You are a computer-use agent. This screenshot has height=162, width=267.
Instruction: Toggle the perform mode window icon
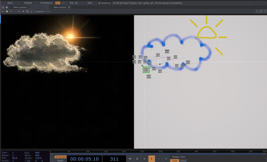point(3,7)
